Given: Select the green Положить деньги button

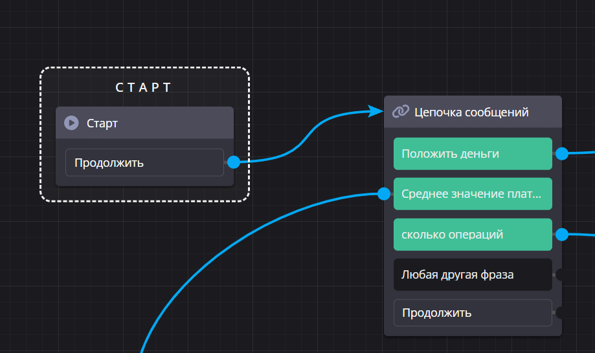Looking at the screenshot, I should [x=472, y=153].
